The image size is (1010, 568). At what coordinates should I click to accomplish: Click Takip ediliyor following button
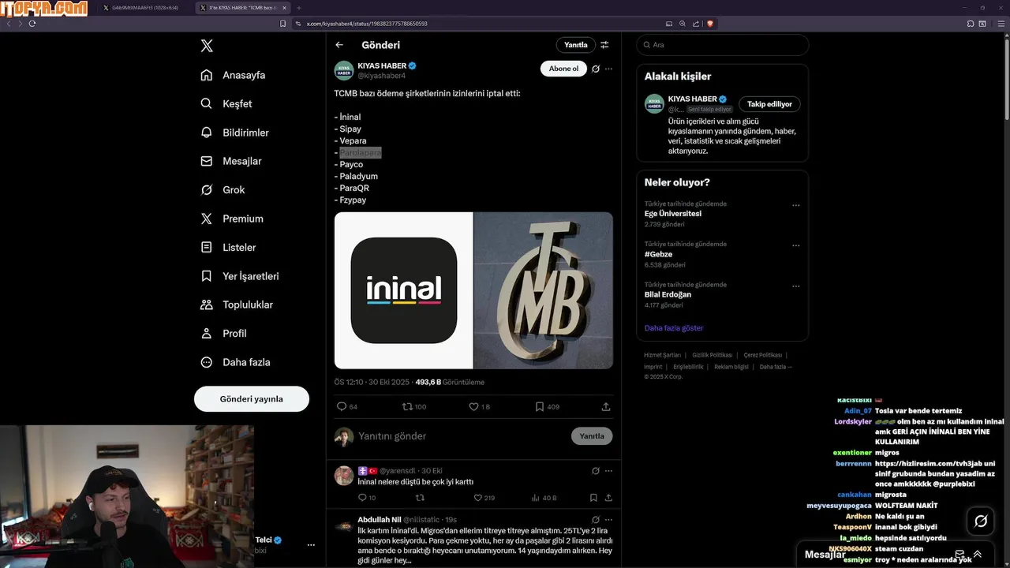[769, 104]
